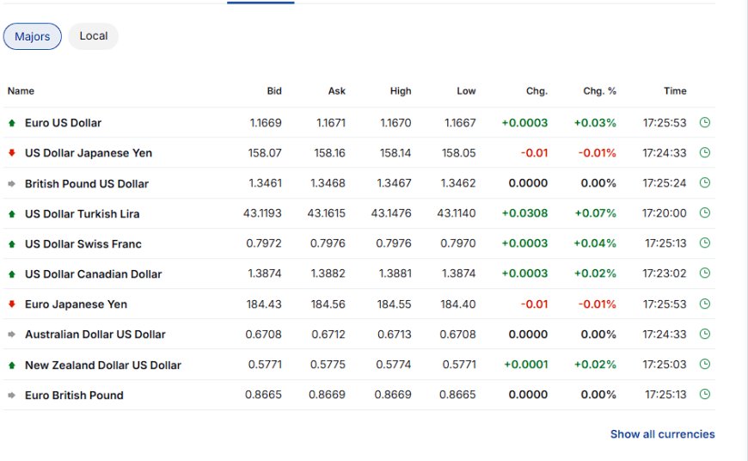Open the Euro British Pound pair
Viewport: 748px width, 461px height.
74,395
